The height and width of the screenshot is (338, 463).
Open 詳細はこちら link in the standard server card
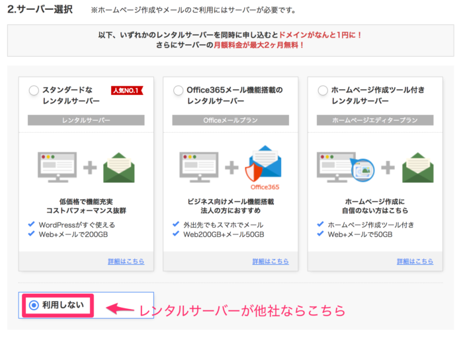126,261
